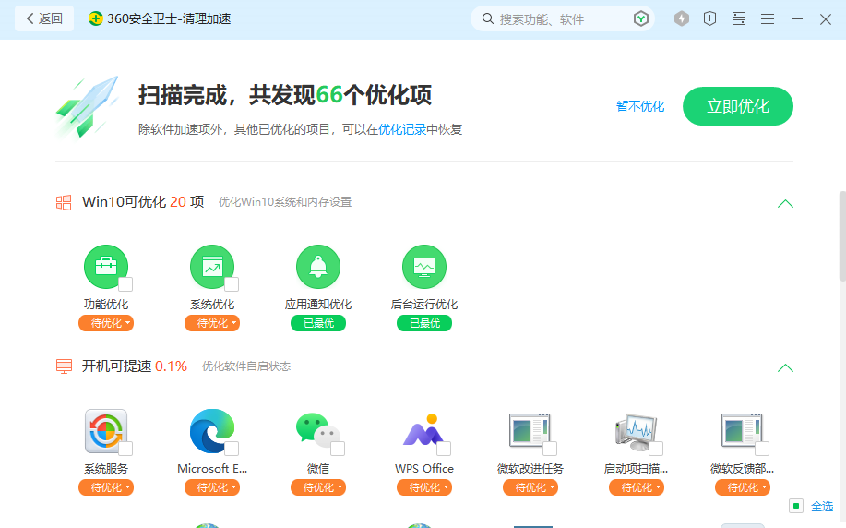Open 待优化 dropdown under WPS Office
Image resolution: width=846 pixels, height=528 pixels.
click(424, 487)
